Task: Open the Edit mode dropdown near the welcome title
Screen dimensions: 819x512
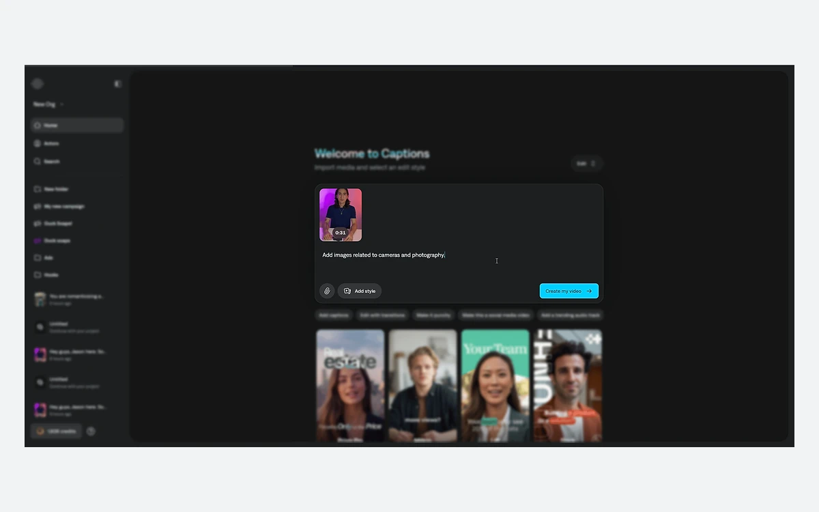Action: tap(587, 164)
